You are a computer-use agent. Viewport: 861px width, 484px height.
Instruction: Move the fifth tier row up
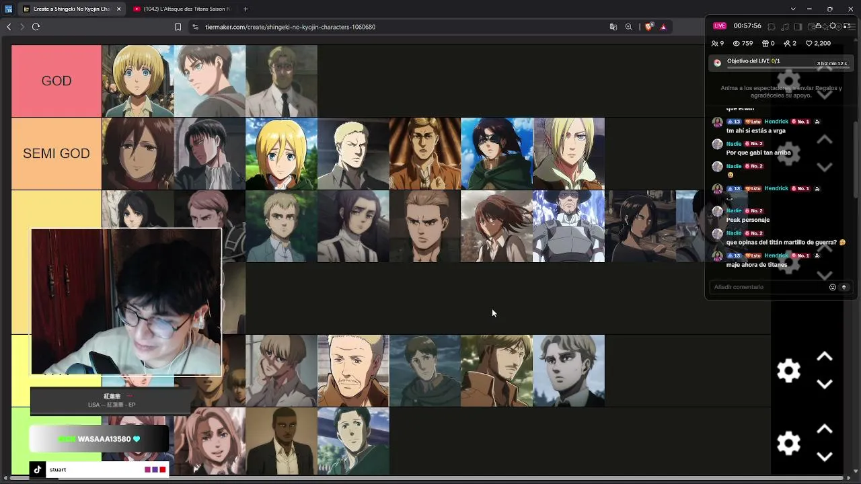(x=824, y=357)
